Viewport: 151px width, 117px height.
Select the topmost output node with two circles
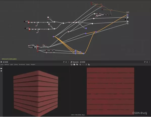[x=128, y=12]
